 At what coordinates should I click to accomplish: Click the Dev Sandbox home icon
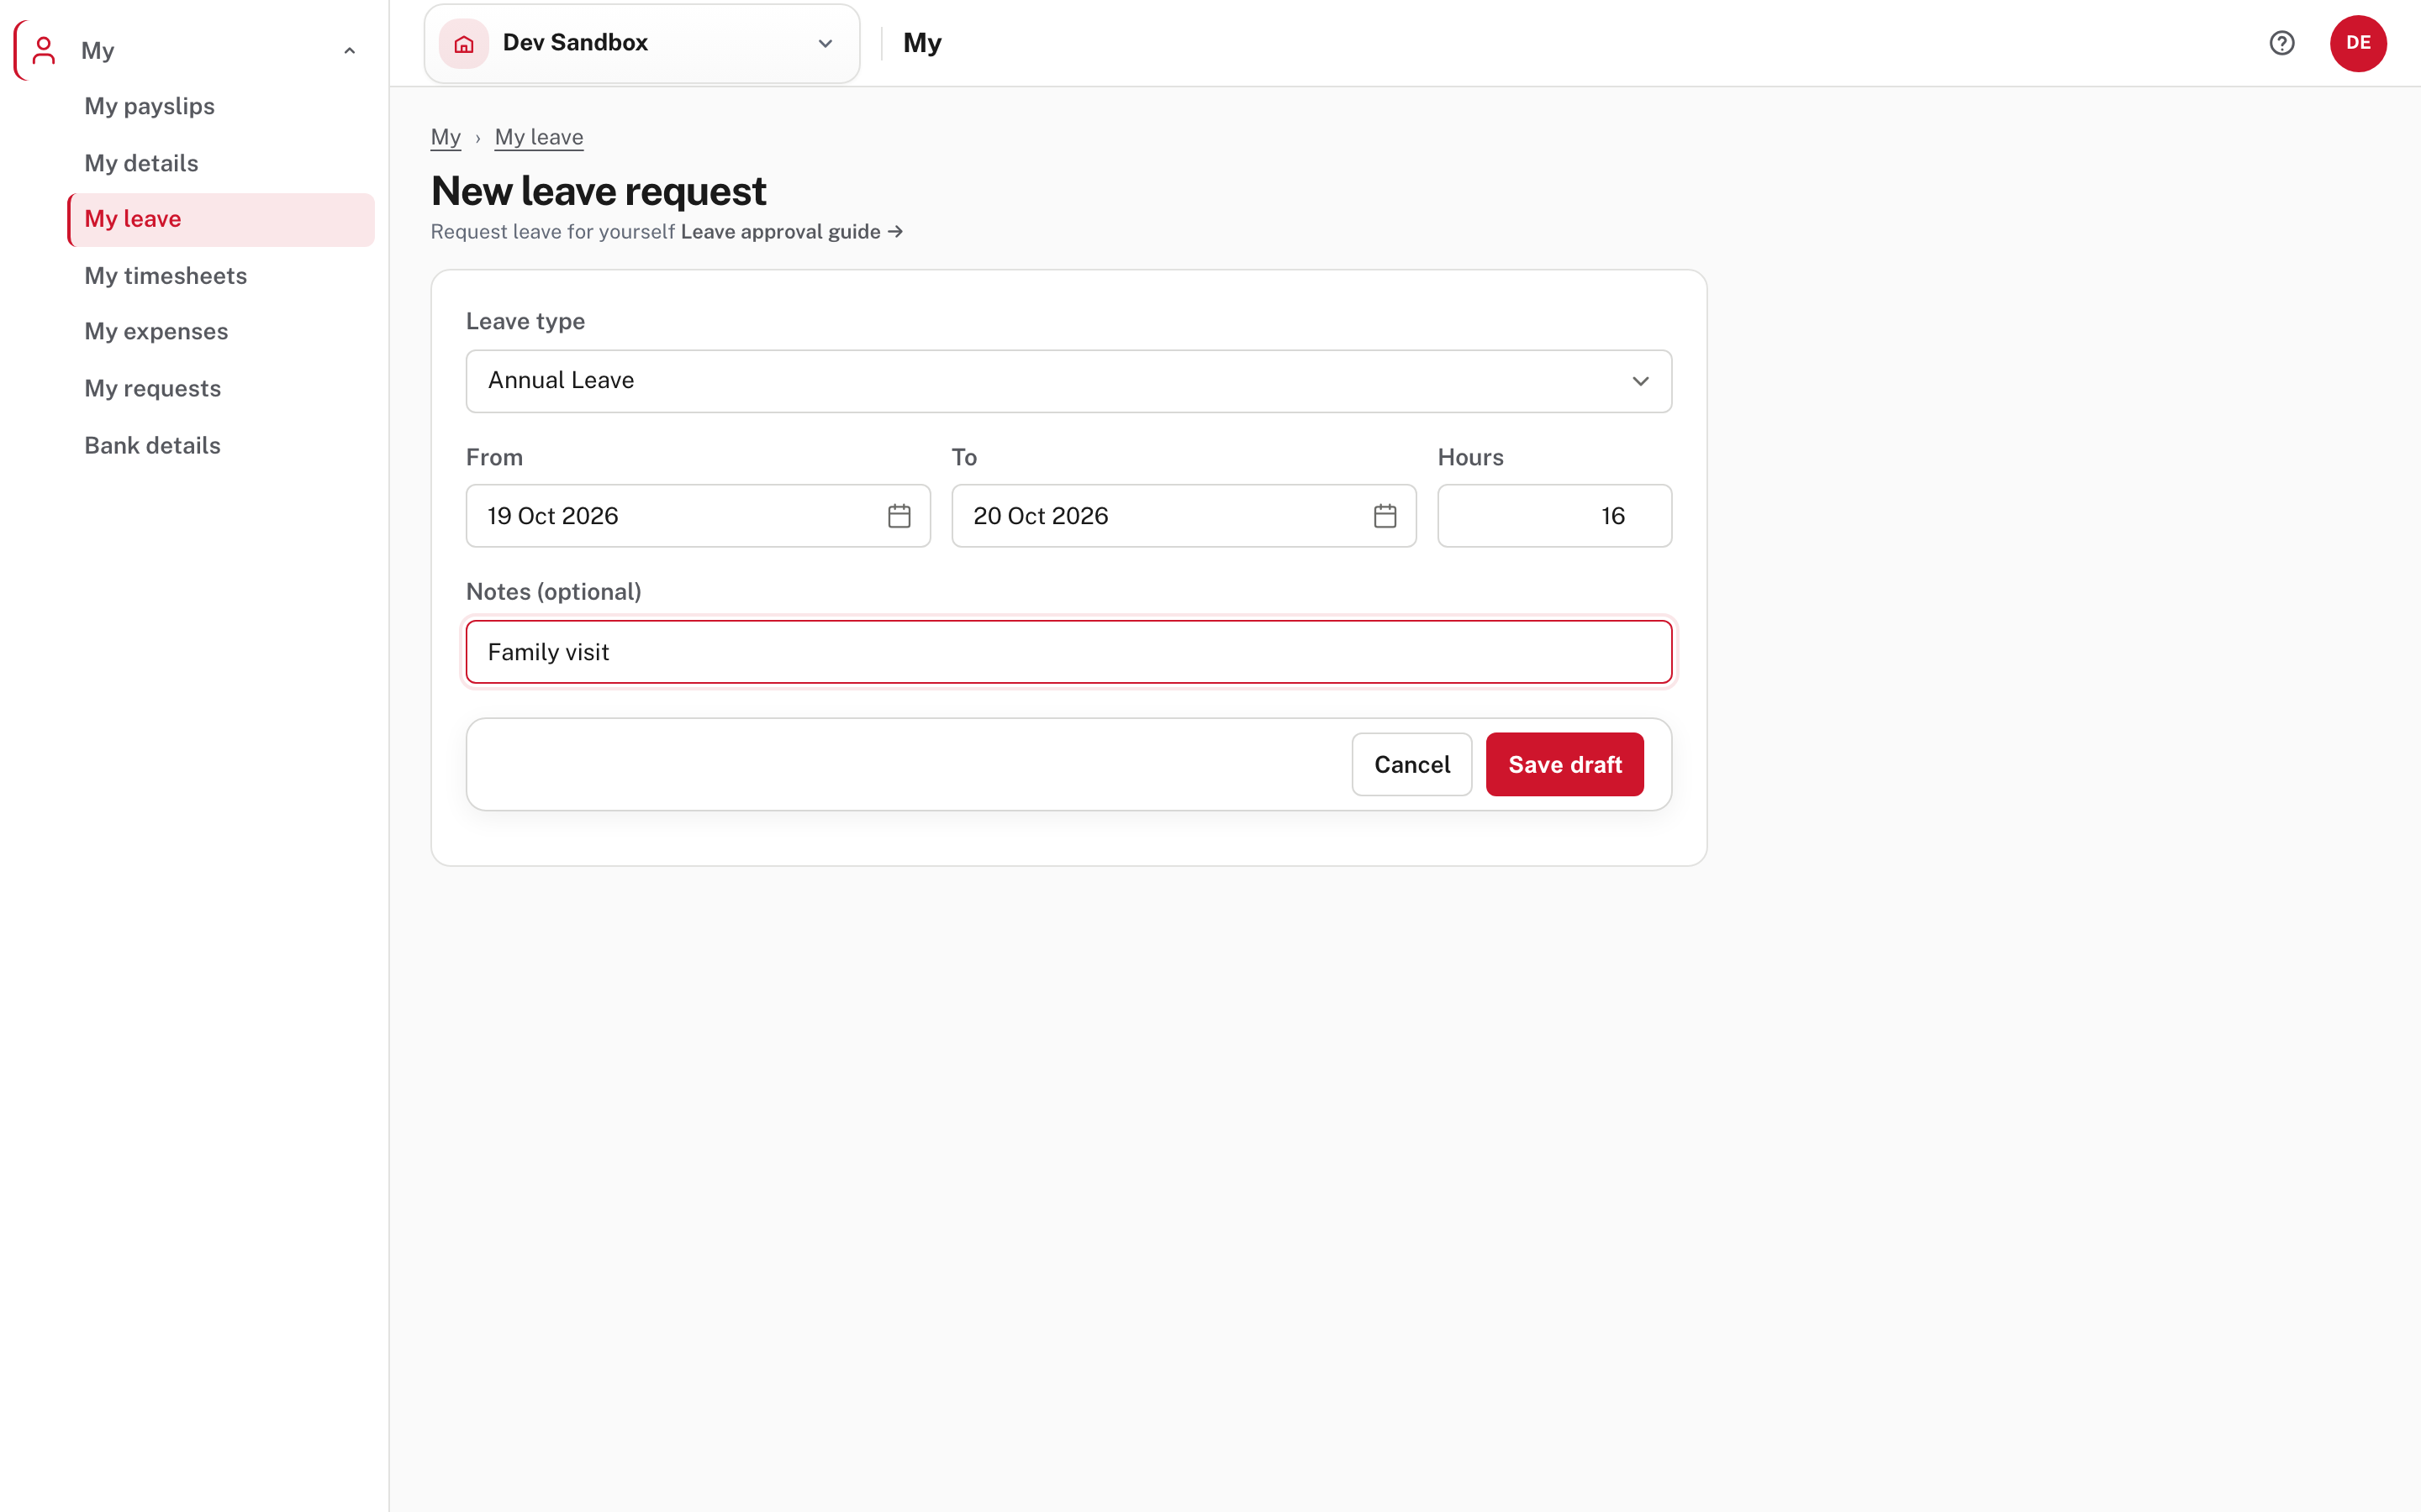coord(464,43)
